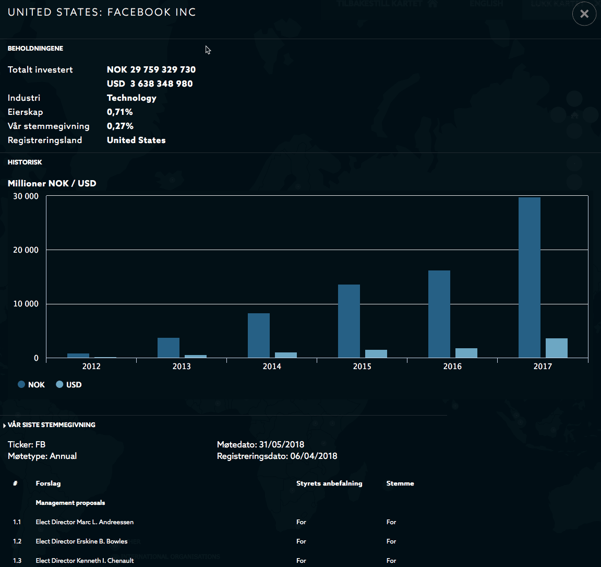The image size is (601, 567).
Task: Click the 2013 NOK bar
Action: (x=168, y=348)
